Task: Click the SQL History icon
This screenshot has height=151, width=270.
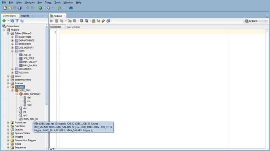Action: (x=108, y=21)
